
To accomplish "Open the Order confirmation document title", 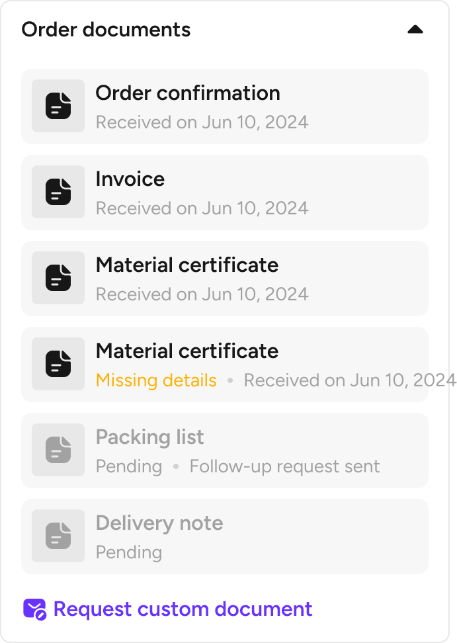I will [x=188, y=93].
